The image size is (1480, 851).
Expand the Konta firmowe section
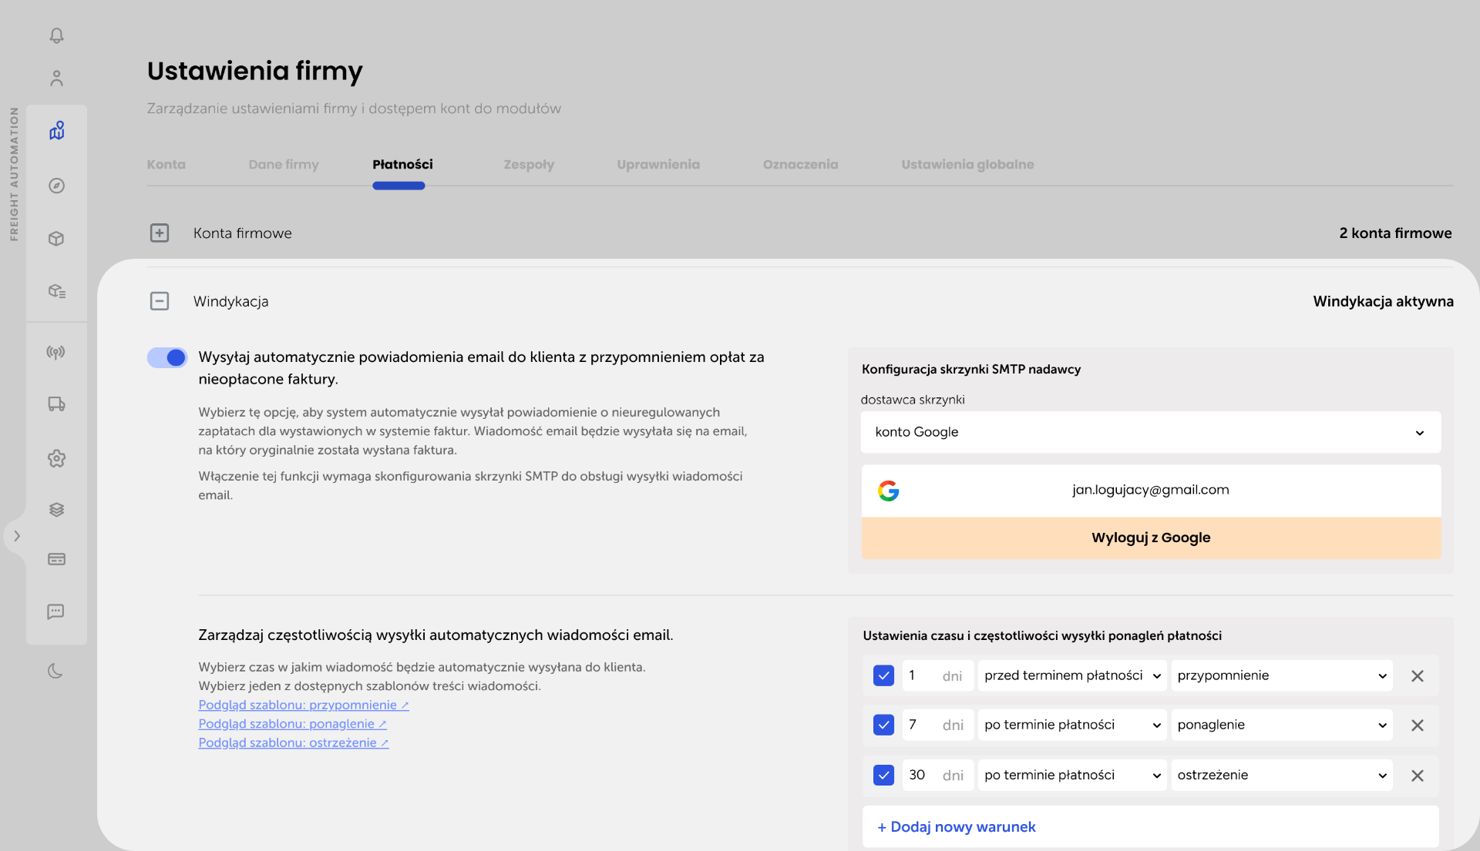pyautogui.click(x=160, y=233)
